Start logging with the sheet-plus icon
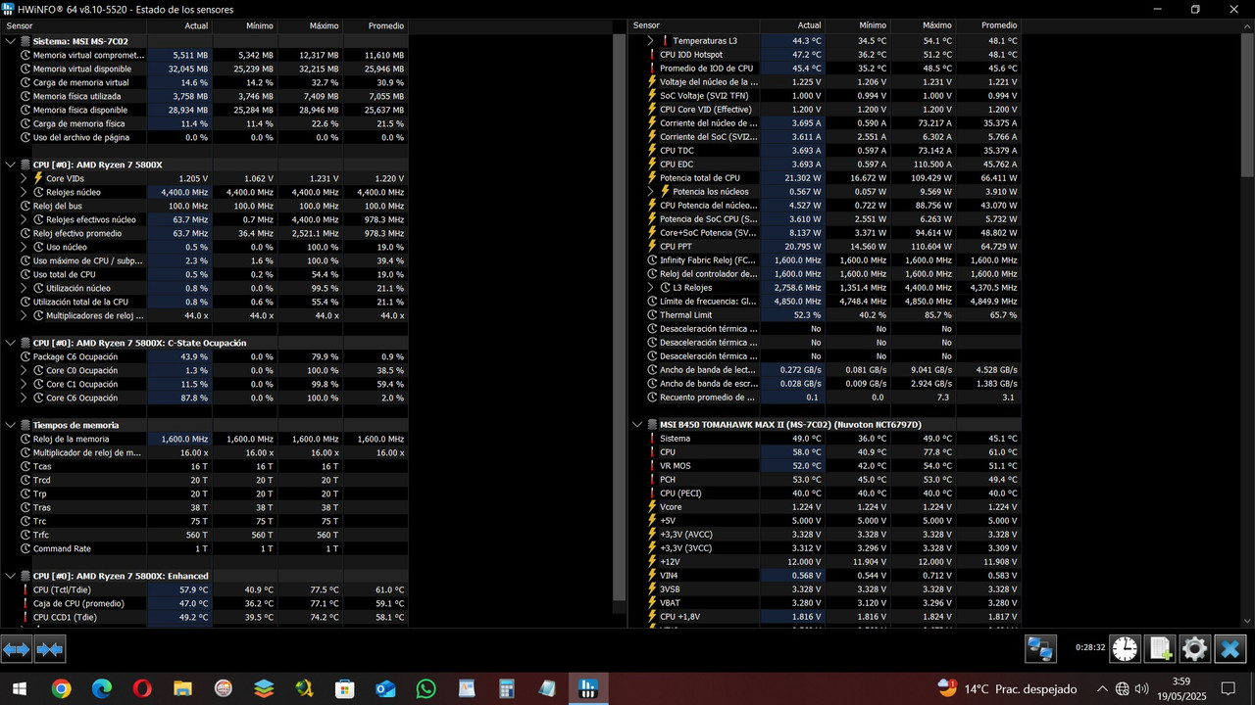The image size is (1255, 705). click(1160, 648)
